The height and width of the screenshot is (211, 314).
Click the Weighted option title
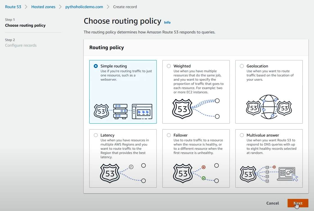tap(182, 66)
